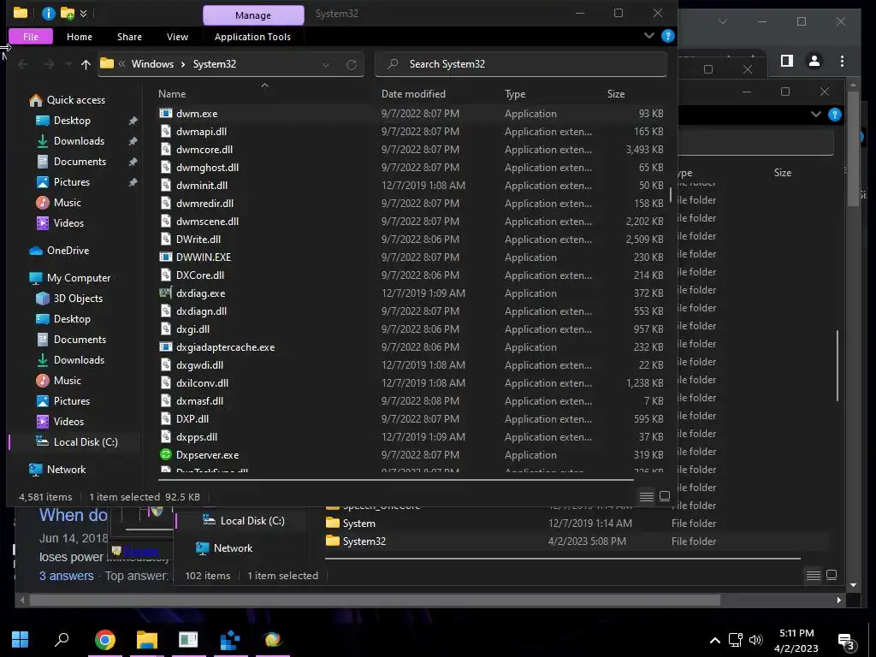Show hidden system tray icons
Viewport: 876px width, 657px height.
pyautogui.click(x=714, y=640)
